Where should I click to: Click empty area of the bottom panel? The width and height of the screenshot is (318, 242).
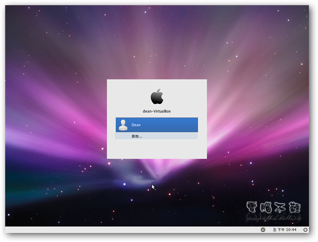pos(126,230)
